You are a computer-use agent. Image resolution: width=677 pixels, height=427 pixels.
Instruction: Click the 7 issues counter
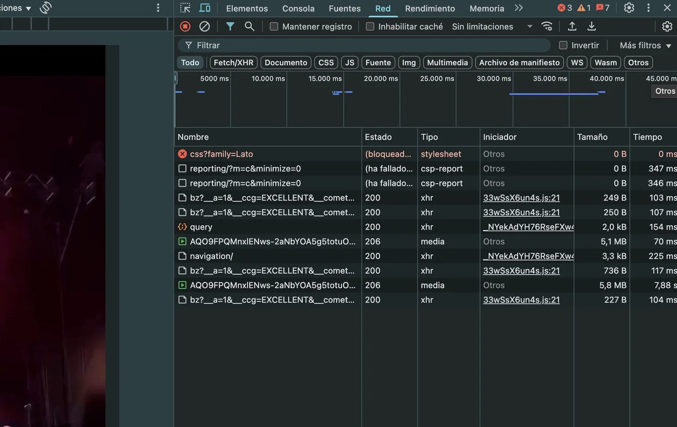click(x=603, y=8)
